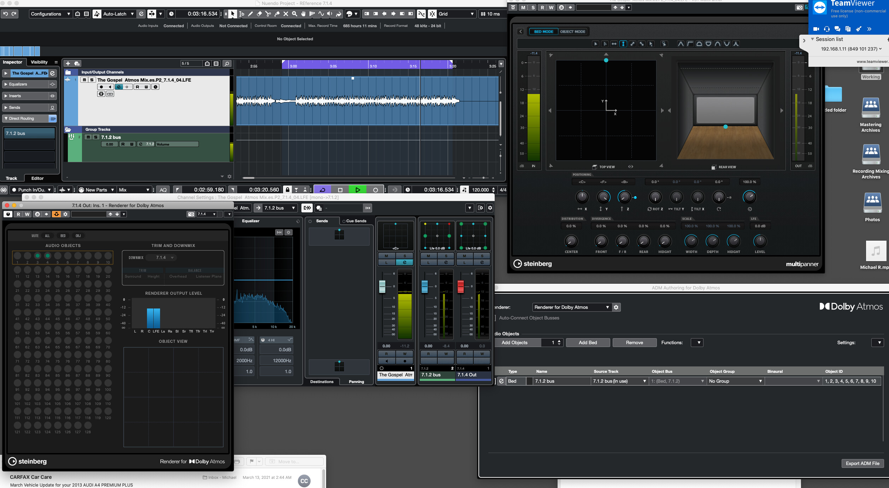Expand the Equalizers inspector section

(25, 84)
